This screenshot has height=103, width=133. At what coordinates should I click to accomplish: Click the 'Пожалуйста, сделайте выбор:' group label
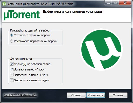[x=30, y=30]
